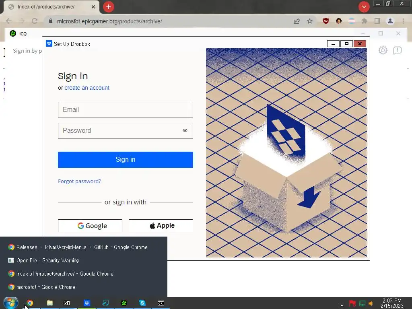Viewport: 412px width, 309px height.
Task: Click the teal app icon in taskbar
Action: pyautogui.click(x=105, y=303)
